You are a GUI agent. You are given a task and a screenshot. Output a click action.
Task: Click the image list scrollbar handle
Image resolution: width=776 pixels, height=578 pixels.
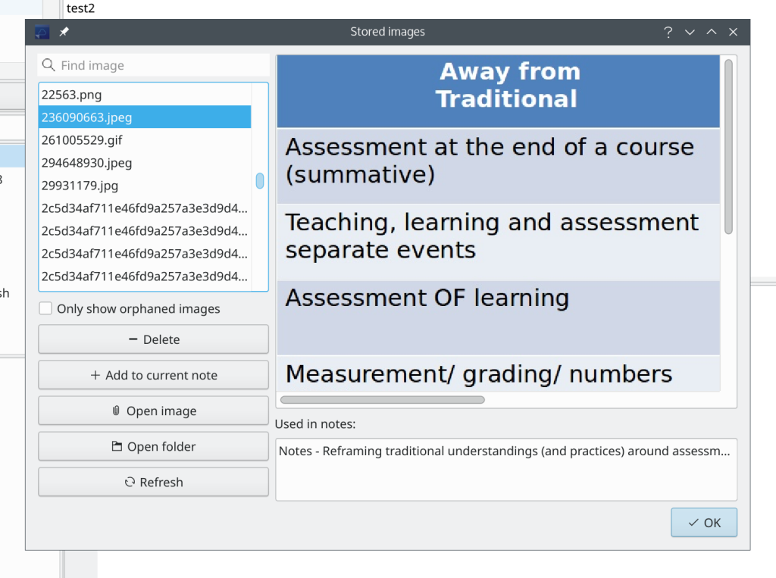260,181
